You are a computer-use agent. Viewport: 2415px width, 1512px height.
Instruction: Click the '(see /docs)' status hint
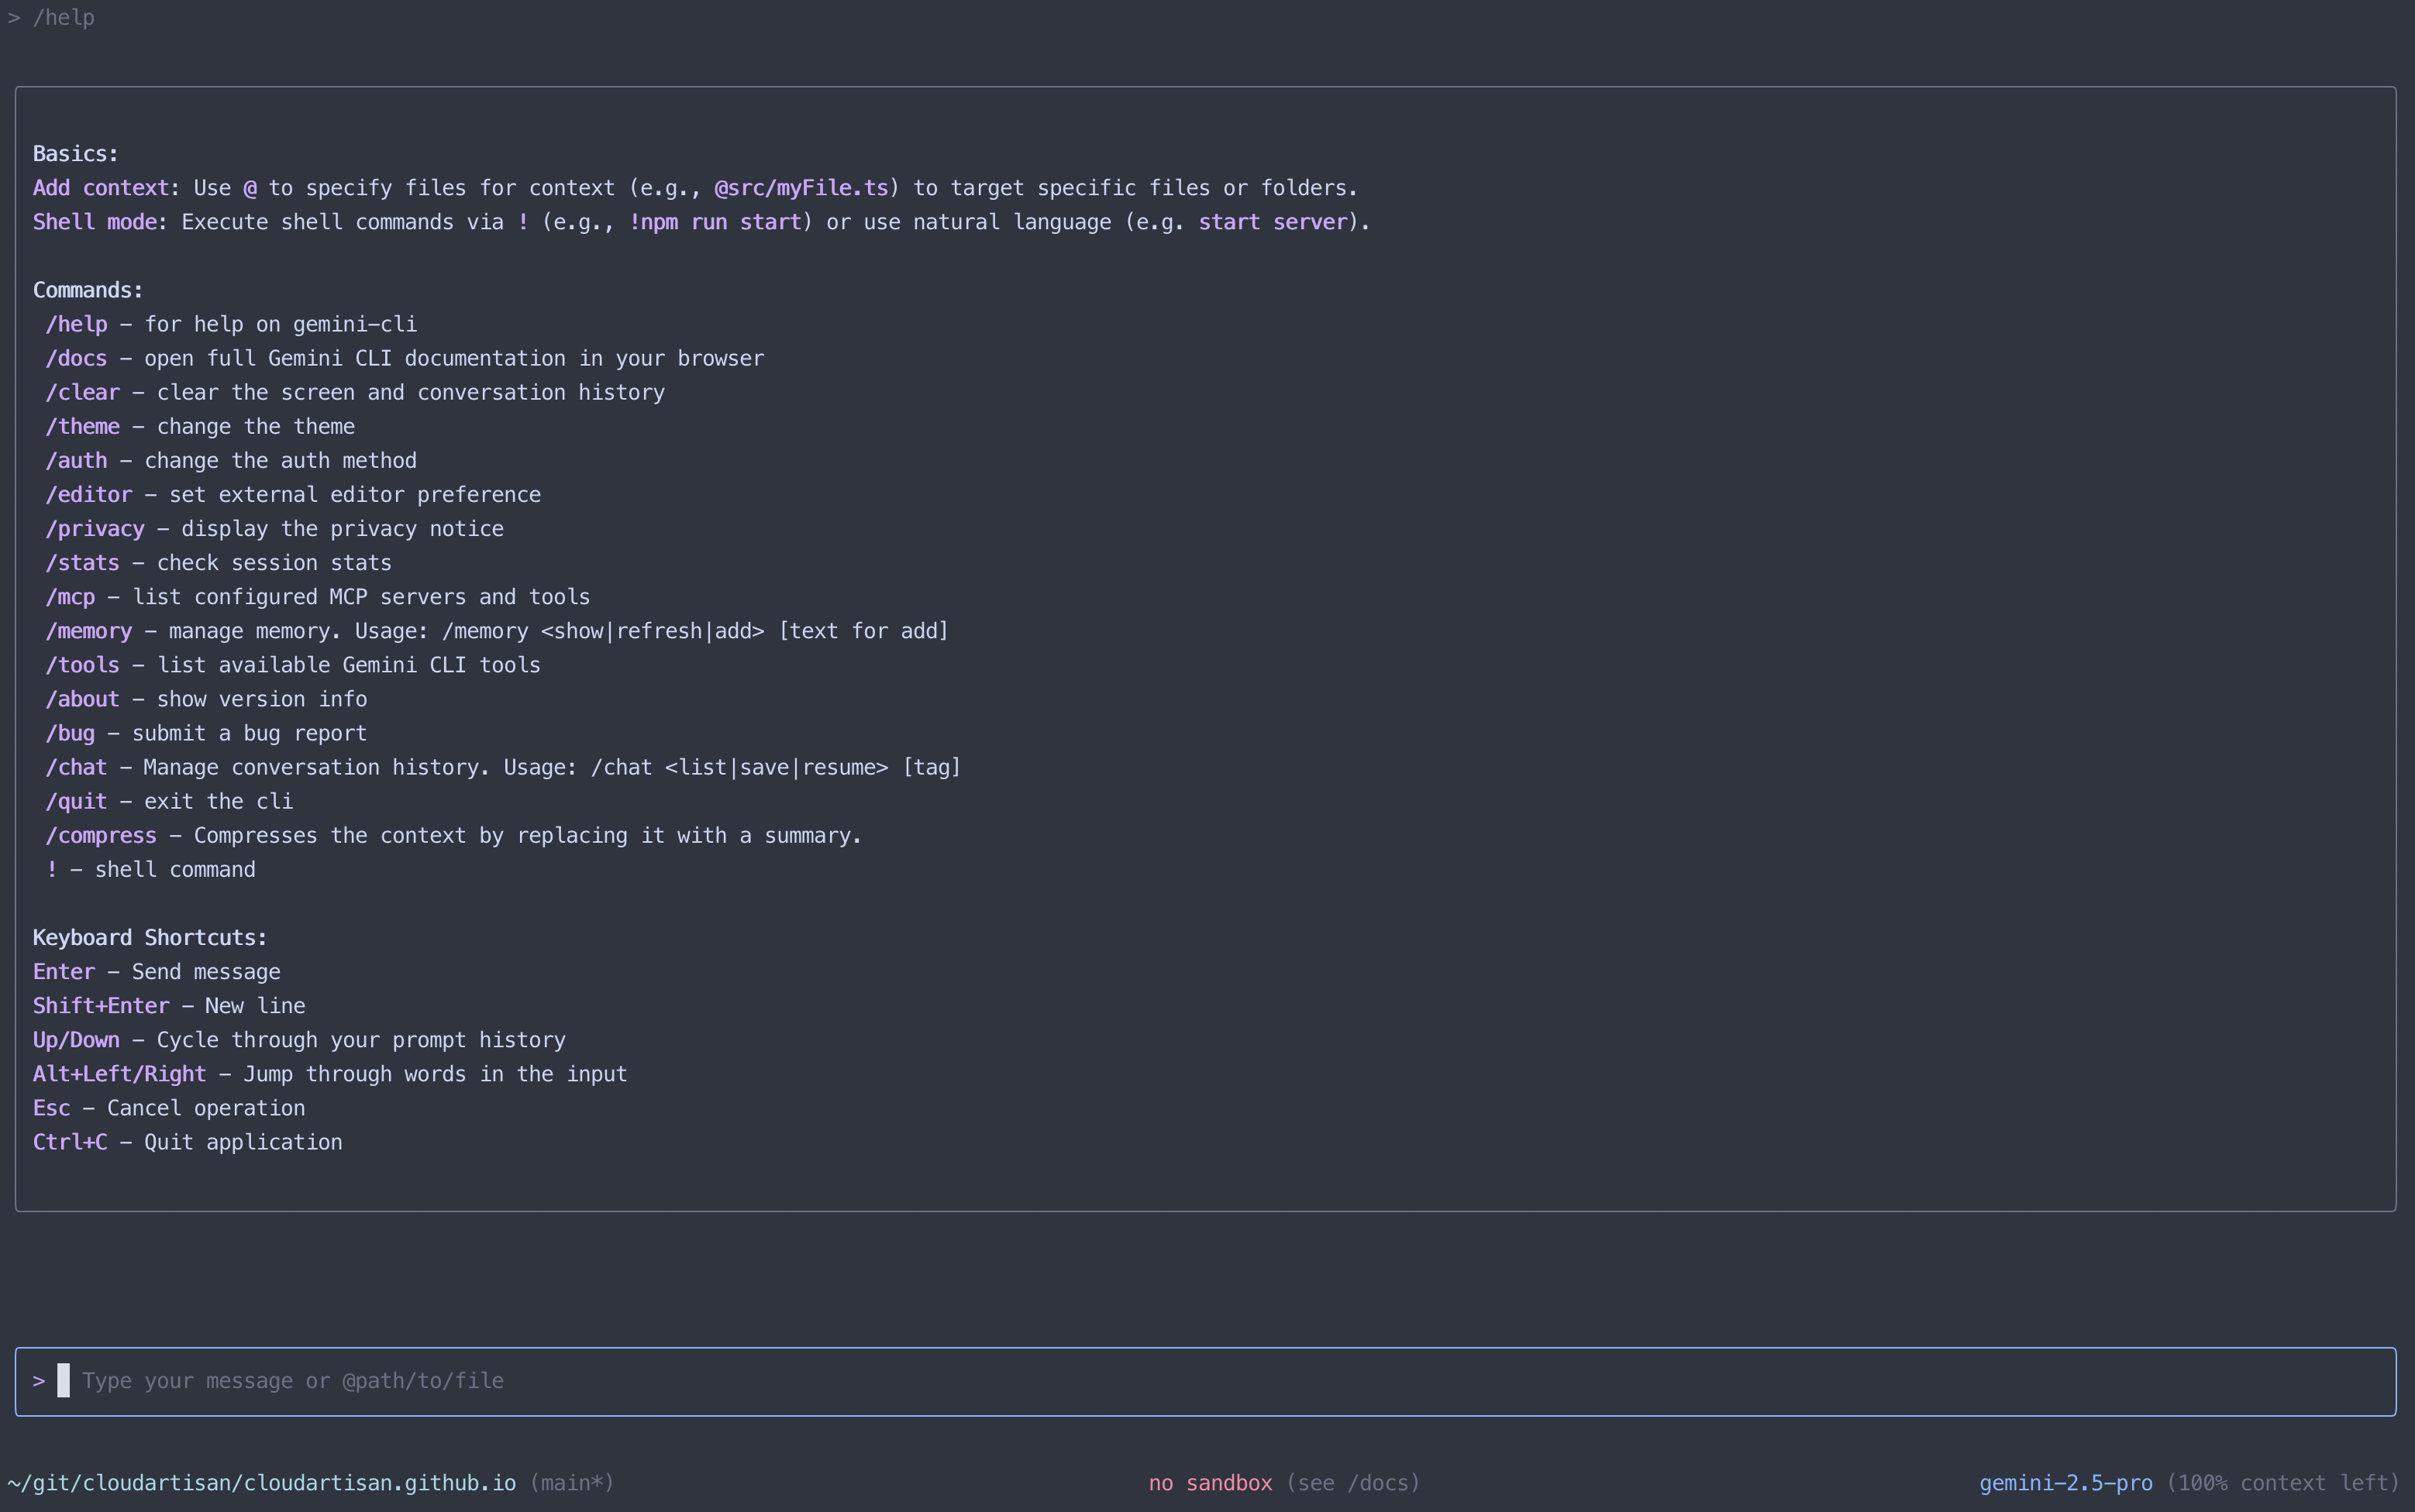tap(1352, 1482)
